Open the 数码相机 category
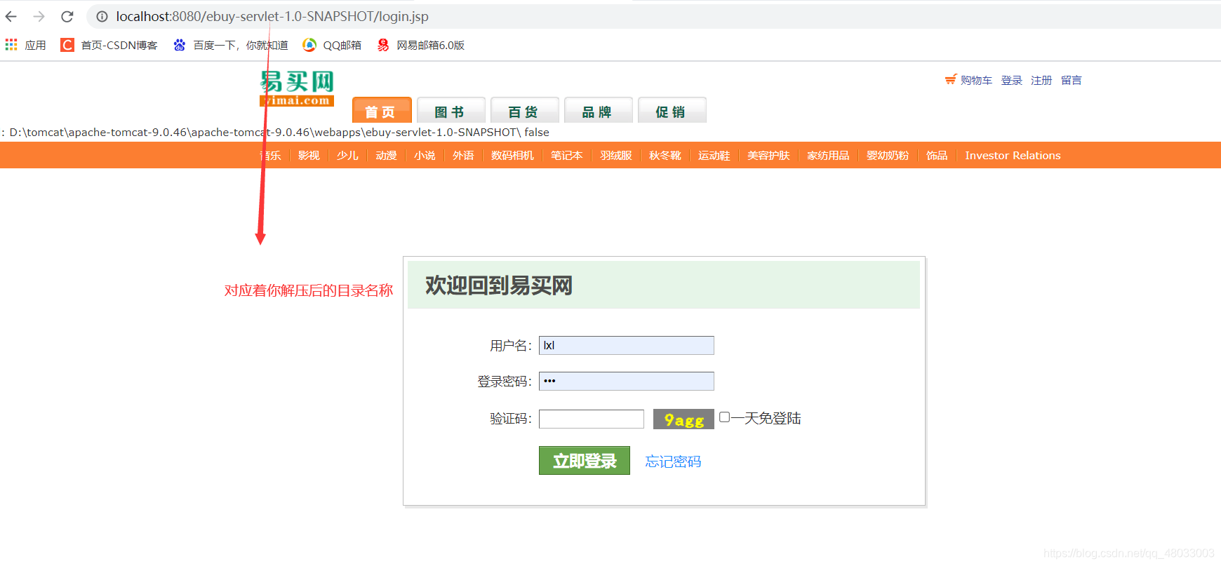The height and width of the screenshot is (566, 1221). [x=512, y=156]
